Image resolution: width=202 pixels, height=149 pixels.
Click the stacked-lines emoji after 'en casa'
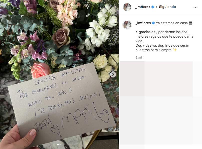191,23
